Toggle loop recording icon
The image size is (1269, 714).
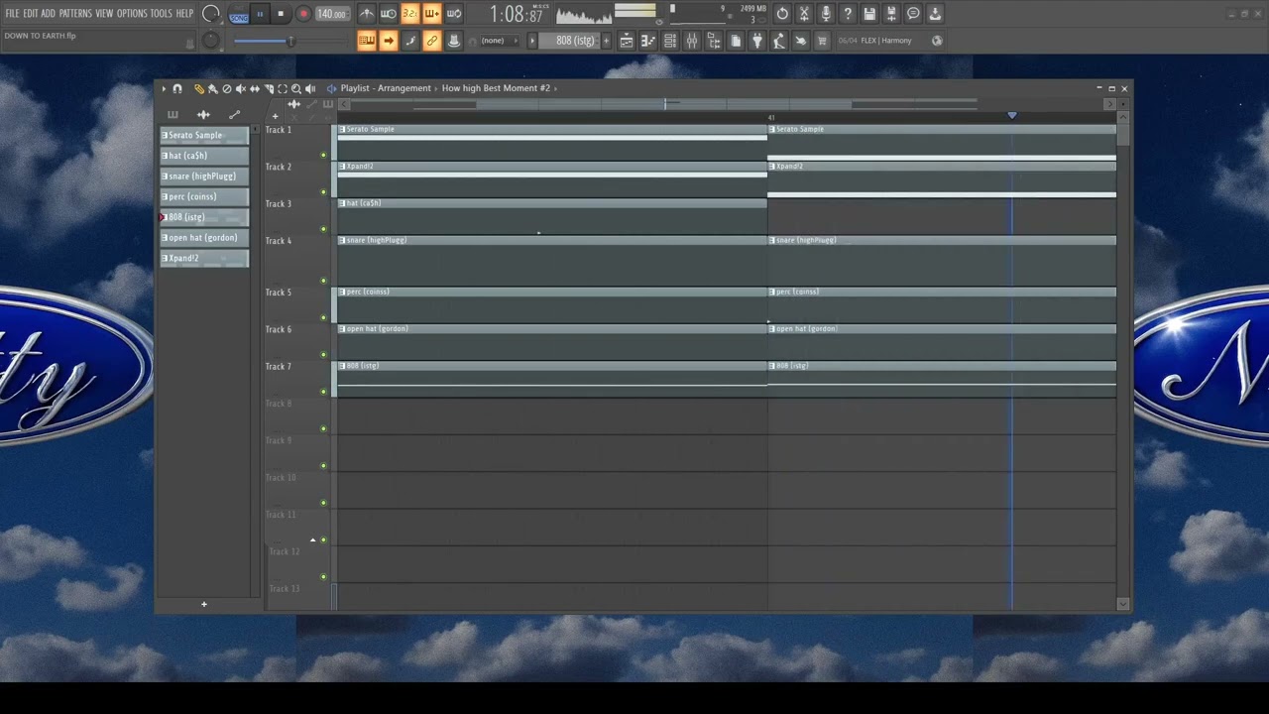click(453, 14)
